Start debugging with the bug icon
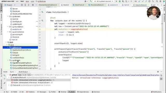Screen dimensions: 166x93 point(120,1)
